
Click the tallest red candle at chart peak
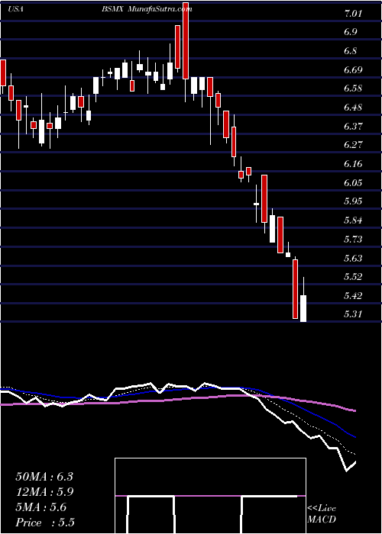(x=186, y=40)
